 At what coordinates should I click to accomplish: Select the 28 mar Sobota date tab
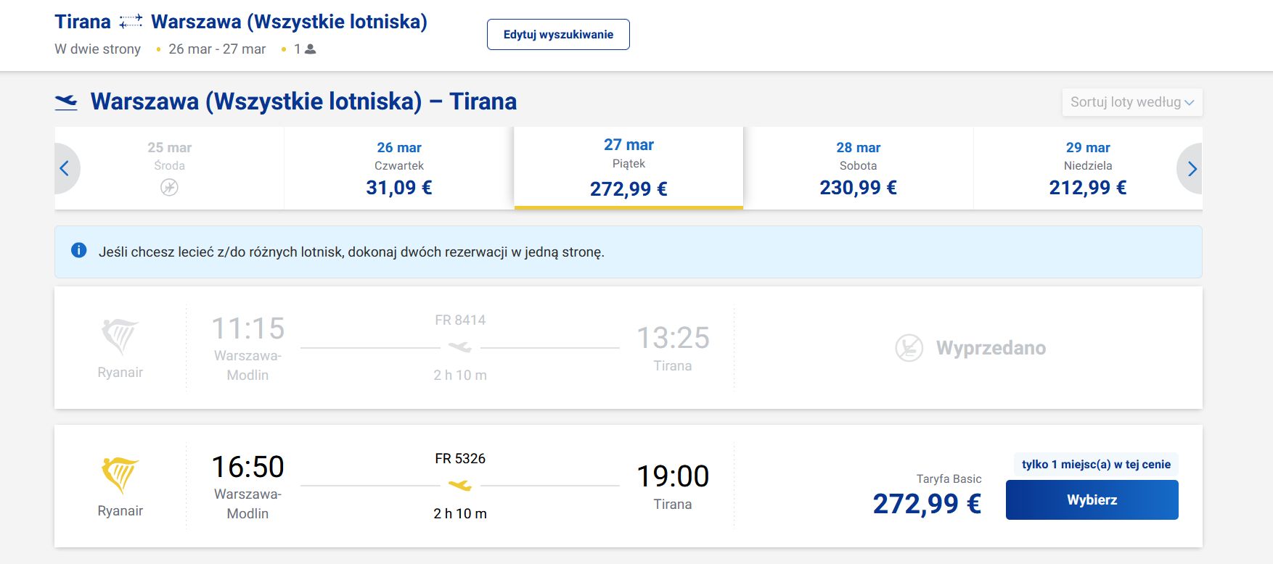tap(858, 168)
